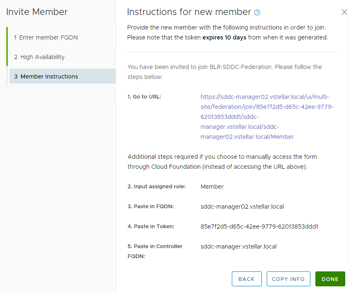The image size is (349, 293).
Task: Click the controller FQDN sddc-manager.vstellar.local value
Action: point(238,246)
